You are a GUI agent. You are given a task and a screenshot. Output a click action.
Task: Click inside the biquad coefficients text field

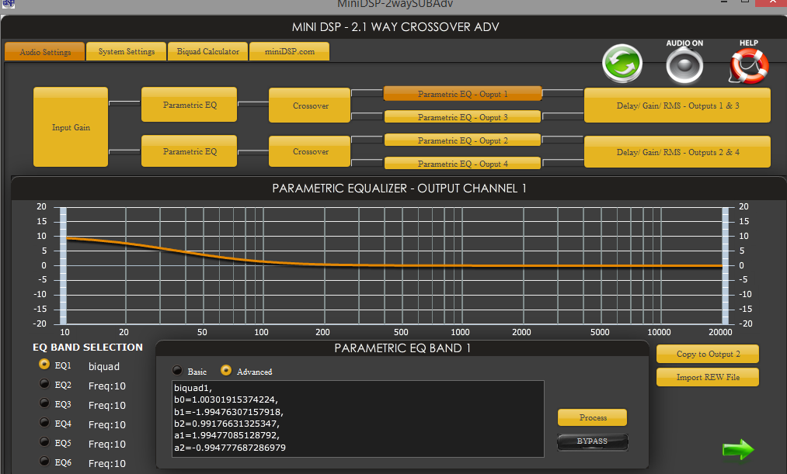tap(357, 419)
